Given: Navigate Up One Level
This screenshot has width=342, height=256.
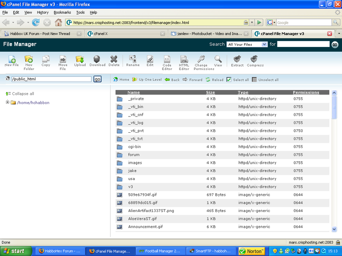Looking at the screenshot, I should (147, 79).
